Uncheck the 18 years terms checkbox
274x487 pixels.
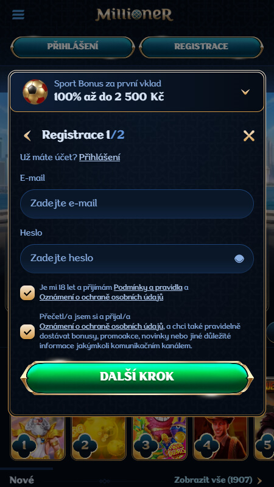27,293
